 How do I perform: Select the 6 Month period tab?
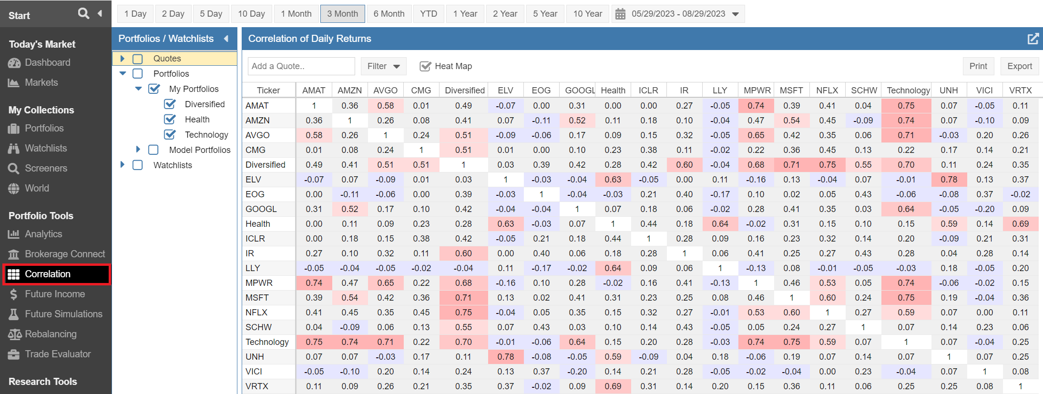389,14
